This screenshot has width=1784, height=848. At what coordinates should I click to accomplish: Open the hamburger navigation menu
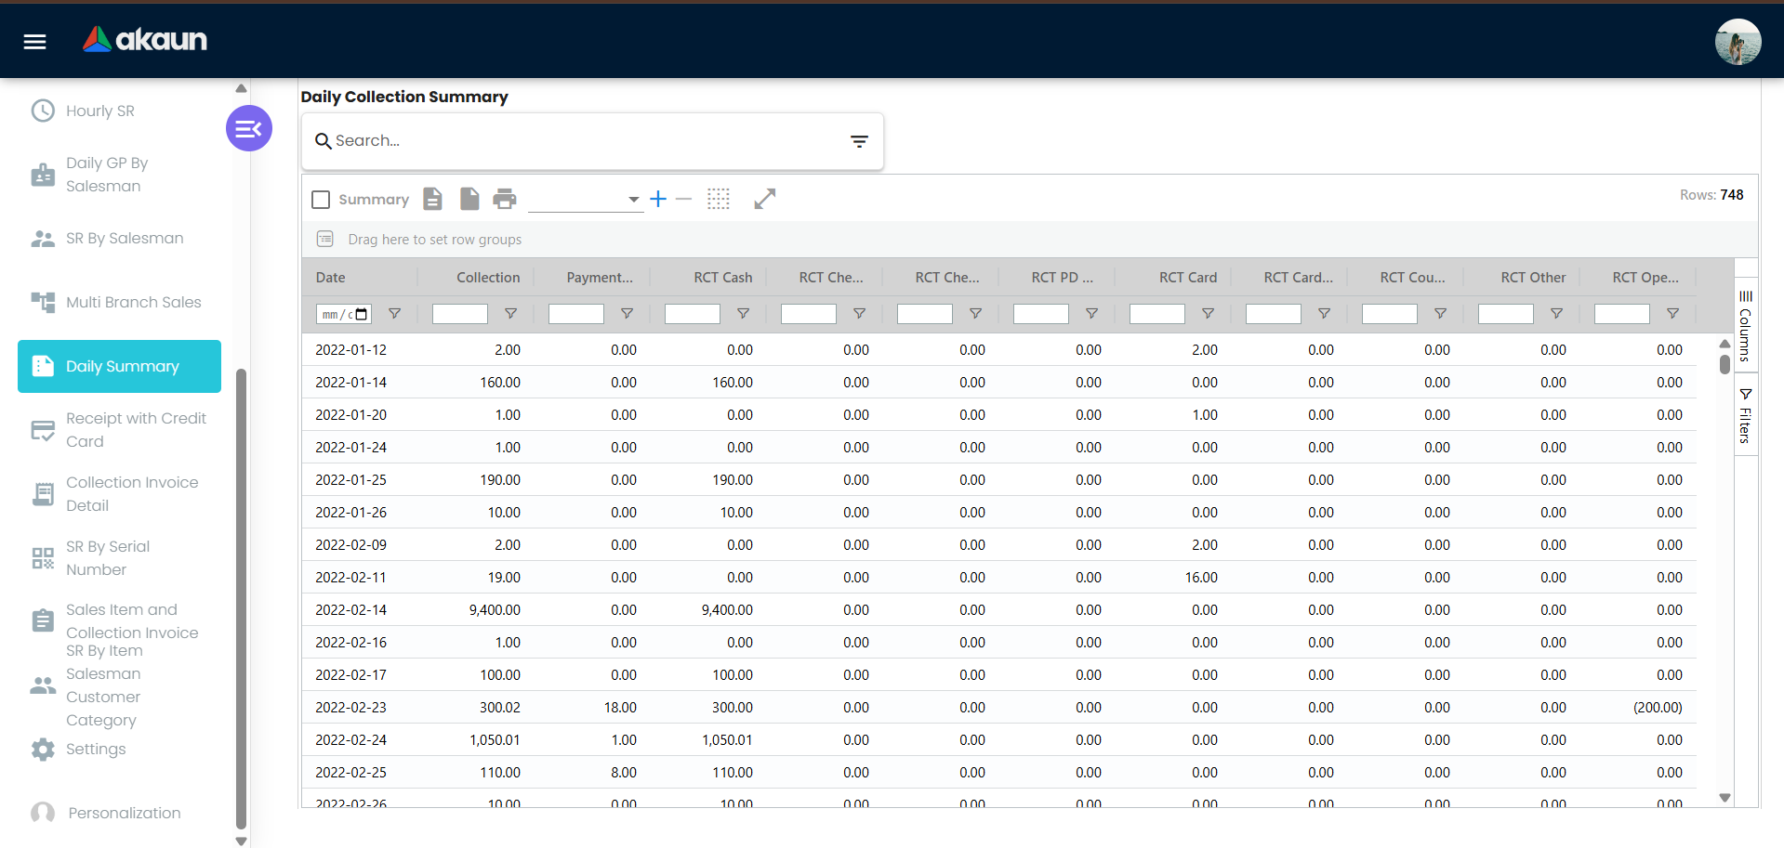35,41
